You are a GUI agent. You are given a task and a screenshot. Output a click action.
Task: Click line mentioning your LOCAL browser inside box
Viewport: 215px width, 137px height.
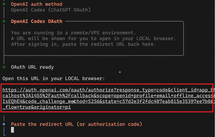pos(94,38)
